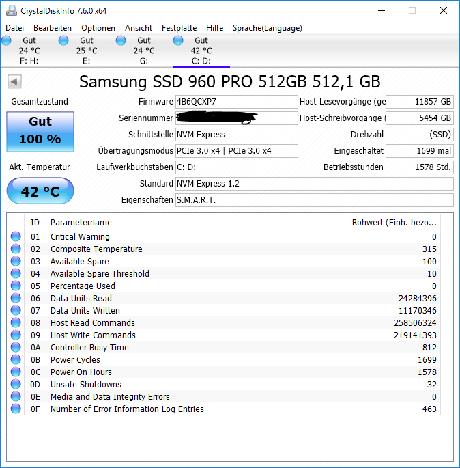Click the Gut 100 % health status button
The image size is (460, 468).
tap(40, 132)
